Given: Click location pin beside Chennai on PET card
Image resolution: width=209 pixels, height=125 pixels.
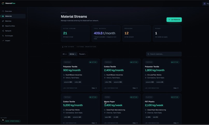Looking at the screenshot, I should pos(146,113).
